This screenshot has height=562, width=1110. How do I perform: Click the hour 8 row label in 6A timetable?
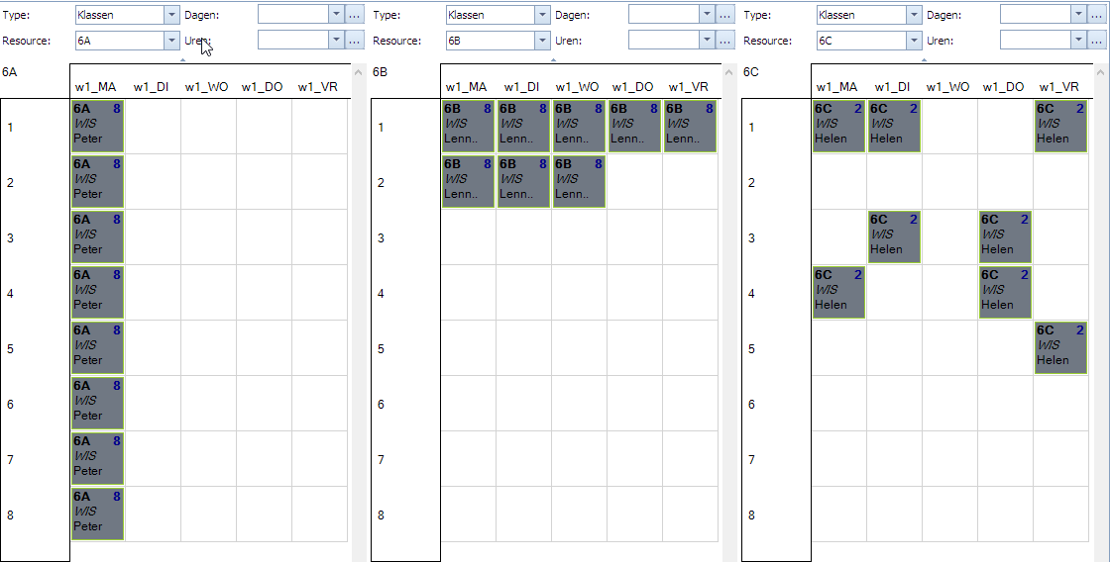tap(10, 515)
